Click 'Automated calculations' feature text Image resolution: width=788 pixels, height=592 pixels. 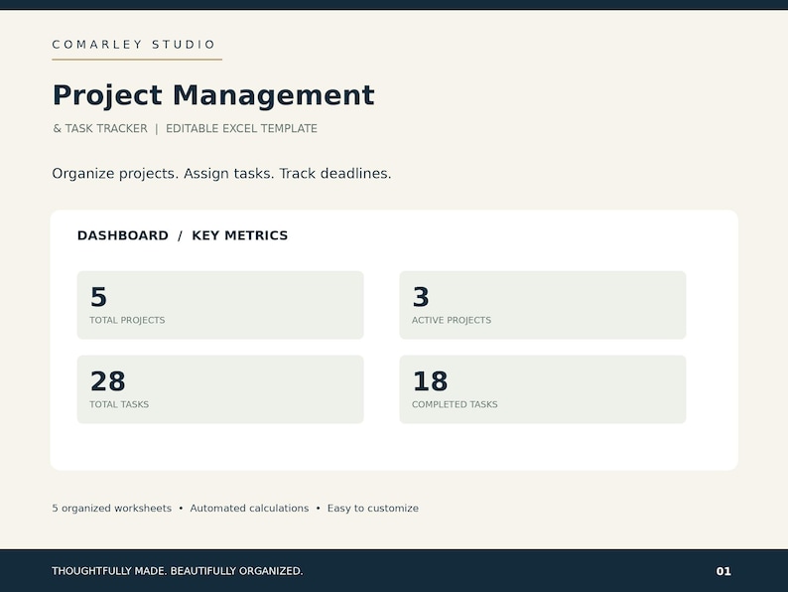point(249,509)
